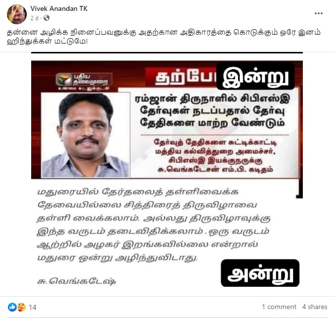
Task: Open the 1 comment link
Action: 279,307
